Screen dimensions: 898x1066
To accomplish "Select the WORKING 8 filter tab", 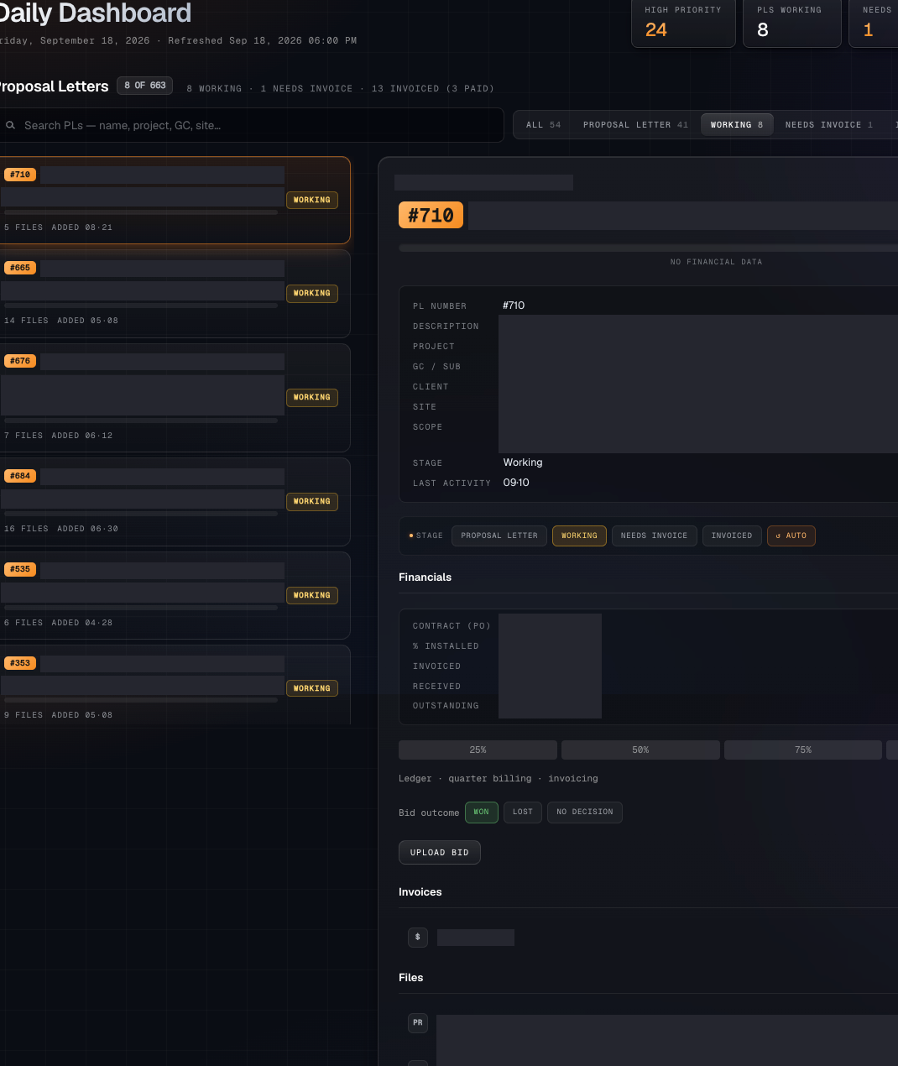I will [x=737, y=125].
